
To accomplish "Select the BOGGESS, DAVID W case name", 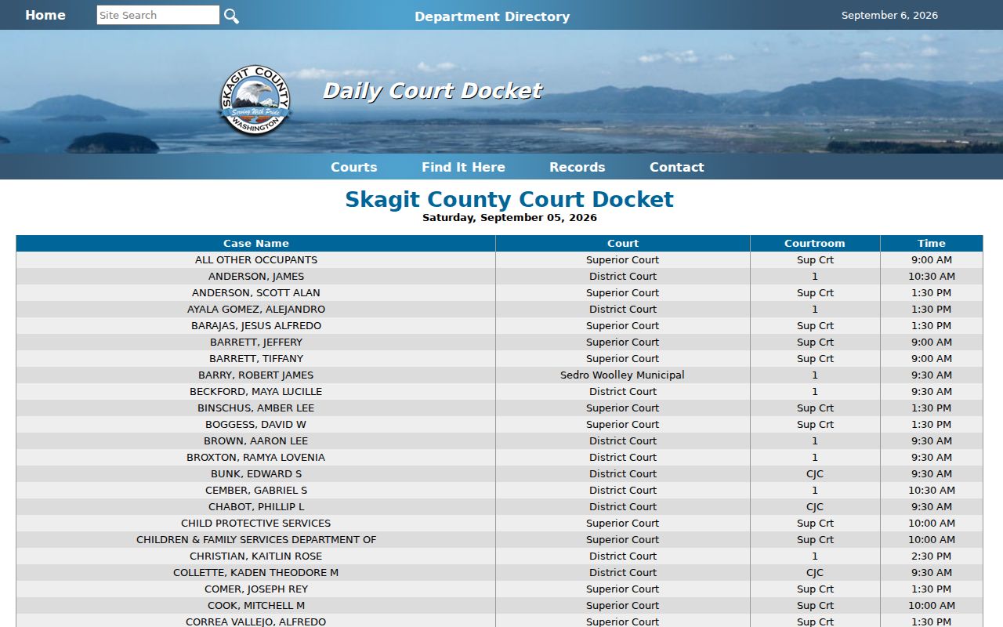I will pyautogui.click(x=256, y=424).
